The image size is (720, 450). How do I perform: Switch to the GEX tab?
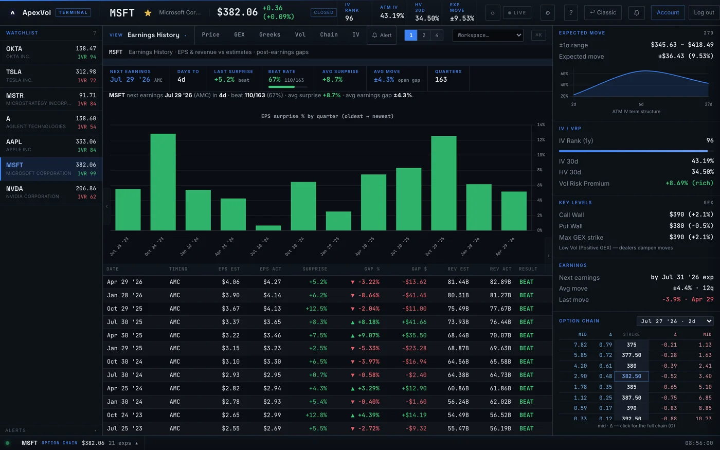coord(239,34)
